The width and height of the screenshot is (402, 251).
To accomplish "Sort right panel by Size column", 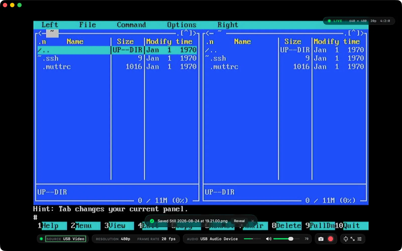I will [293, 42].
